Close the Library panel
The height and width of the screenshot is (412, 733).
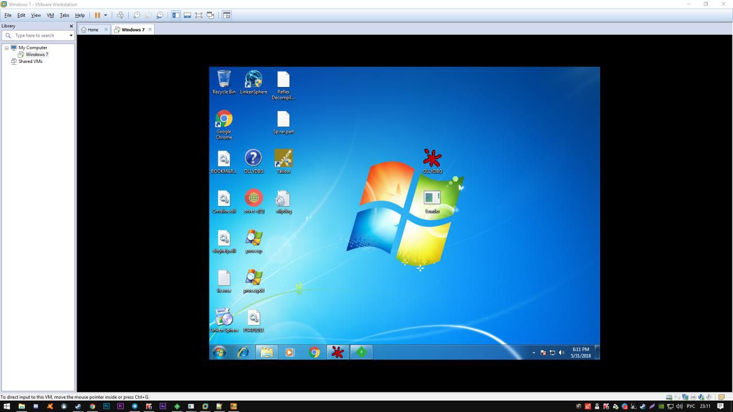tap(72, 26)
